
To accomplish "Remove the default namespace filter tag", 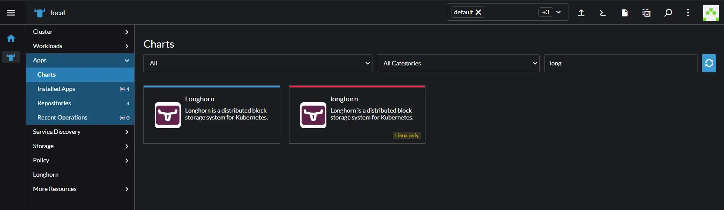I will pyautogui.click(x=478, y=12).
